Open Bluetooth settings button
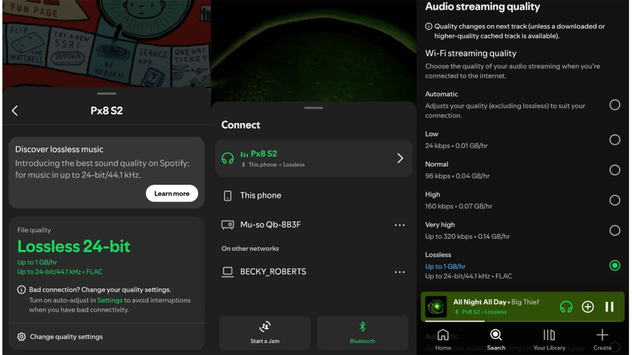Image resolution: width=632 pixels, height=355 pixels. tap(362, 333)
